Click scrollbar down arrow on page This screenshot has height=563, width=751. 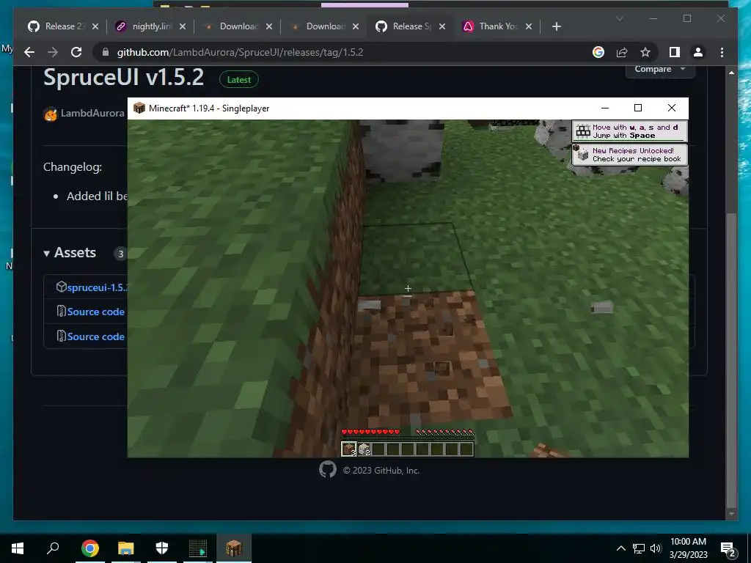click(731, 514)
